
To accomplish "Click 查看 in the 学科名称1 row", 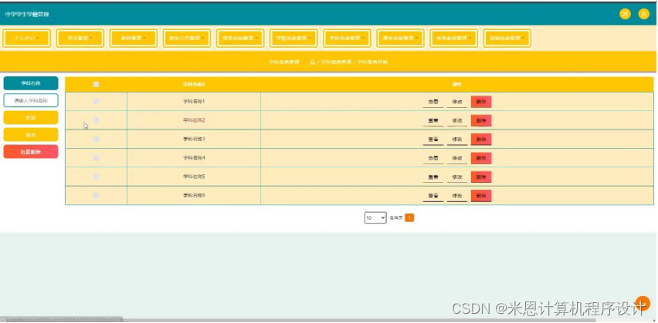I will coord(433,102).
